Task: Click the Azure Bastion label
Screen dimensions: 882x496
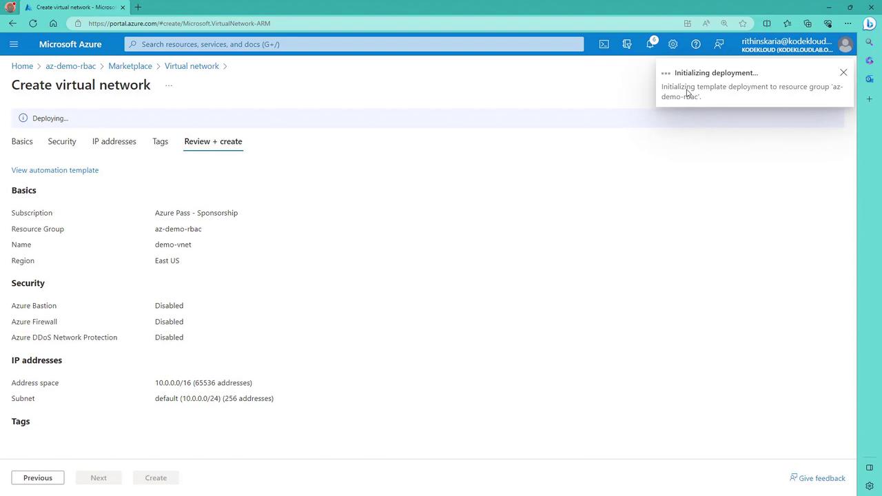Action: click(34, 306)
